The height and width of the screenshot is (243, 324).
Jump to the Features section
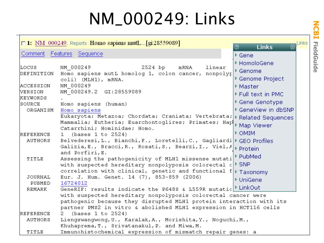click(61, 53)
